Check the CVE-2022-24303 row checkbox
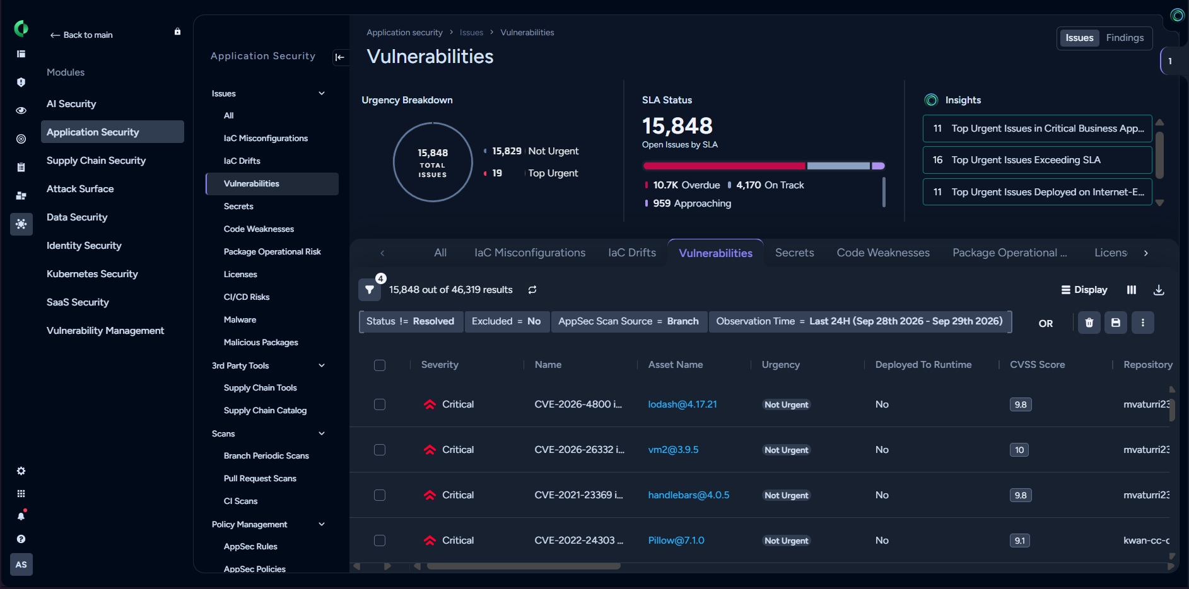 (380, 540)
